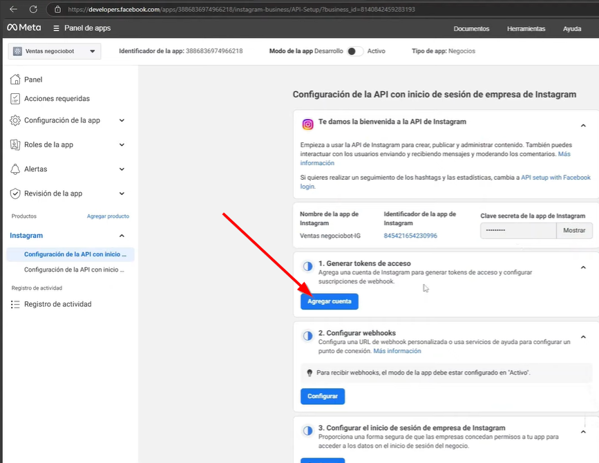The height and width of the screenshot is (463, 599).
Task: Click the Registro de actividad list icon
Action: coord(15,305)
